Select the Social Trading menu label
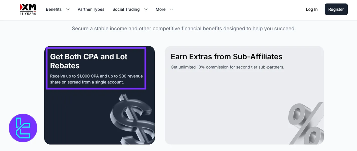Screen dimensions: 357x151 click(126, 9)
